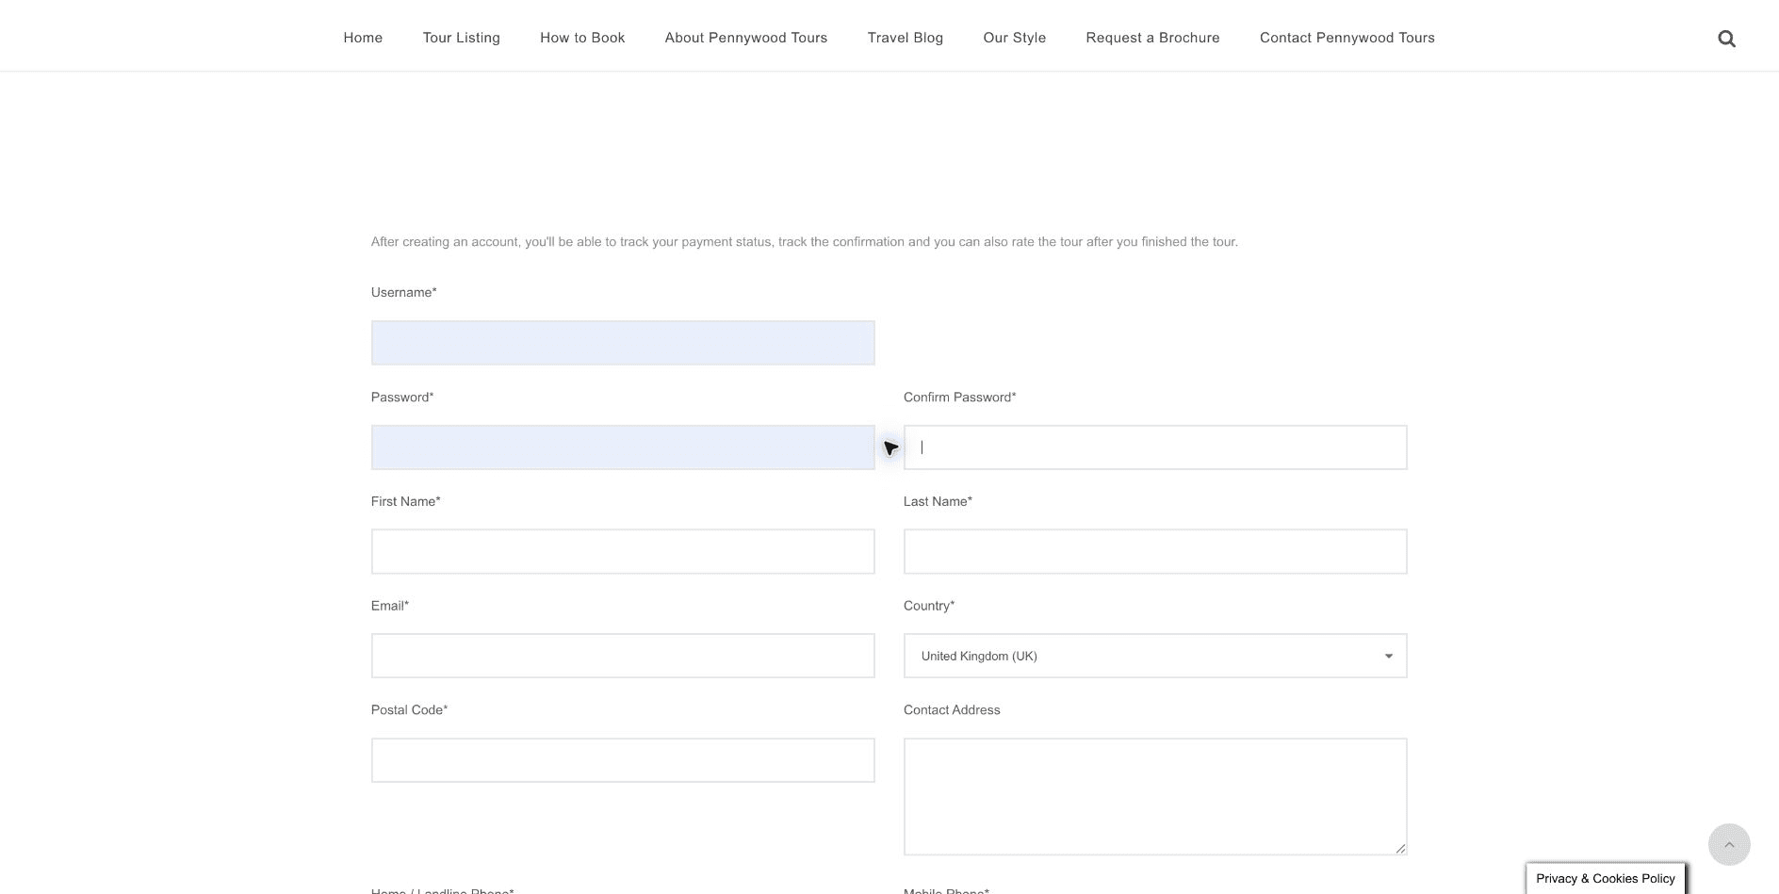The height and width of the screenshot is (894, 1779).
Task: Click the First Name input
Action: (x=623, y=552)
